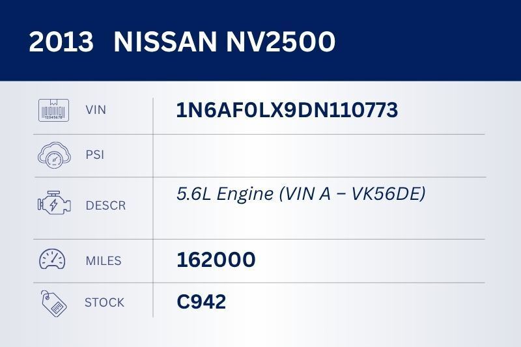The width and height of the screenshot is (521, 347).
Task: Select the PSI label
Action: click(94, 156)
